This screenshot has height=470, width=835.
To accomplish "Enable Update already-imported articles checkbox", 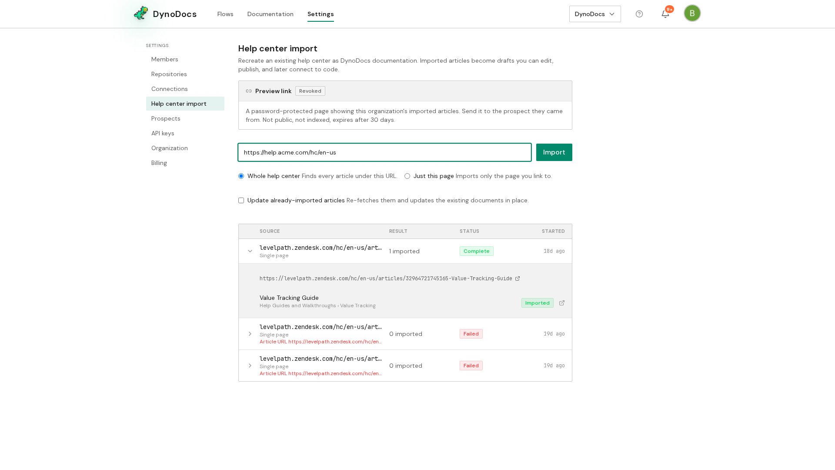I will tap(241, 201).
